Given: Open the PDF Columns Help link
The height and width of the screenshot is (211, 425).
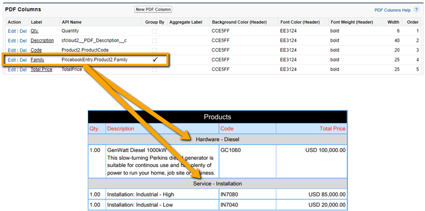Looking at the screenshot, I should (393, 10).
